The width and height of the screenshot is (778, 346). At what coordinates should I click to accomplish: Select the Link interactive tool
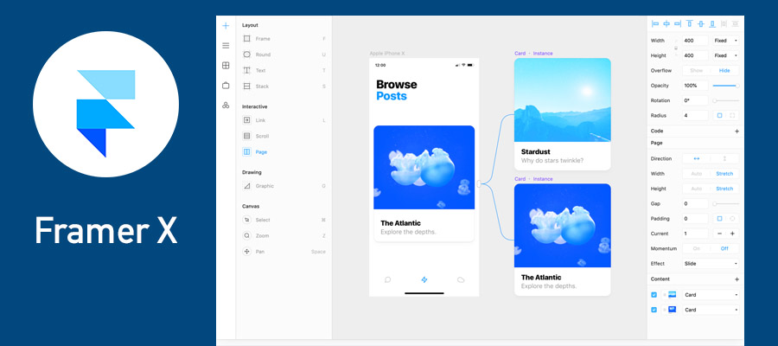[284, 120]
